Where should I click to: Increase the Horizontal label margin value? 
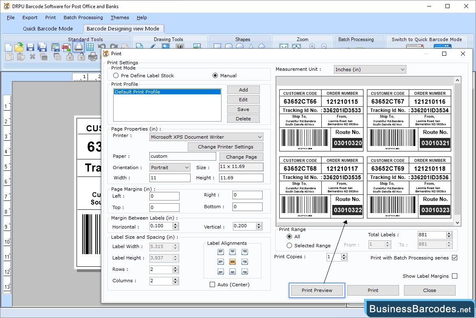[175, 224]
